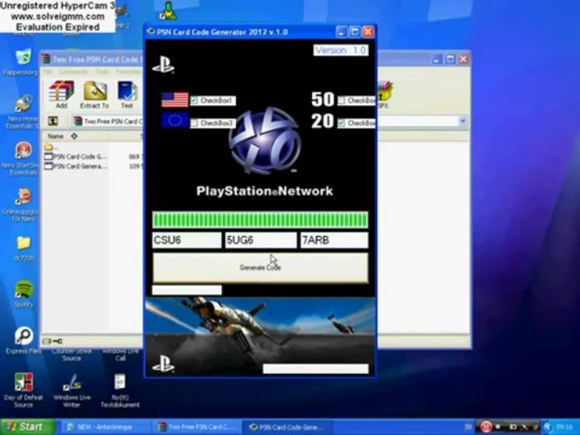Select the PSN Card Genera... file row
Image resolution: width=580 pixels, height=435 pixels.
pos(76,167)
